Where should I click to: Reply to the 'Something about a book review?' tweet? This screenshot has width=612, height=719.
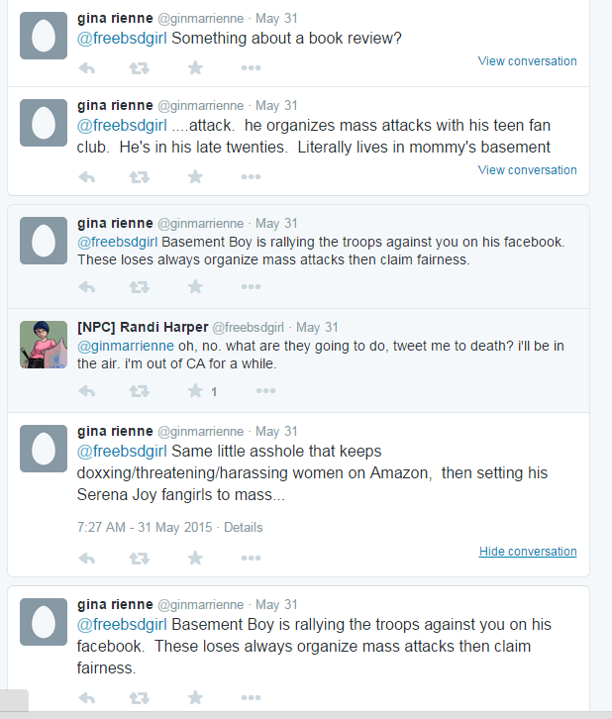86,68
